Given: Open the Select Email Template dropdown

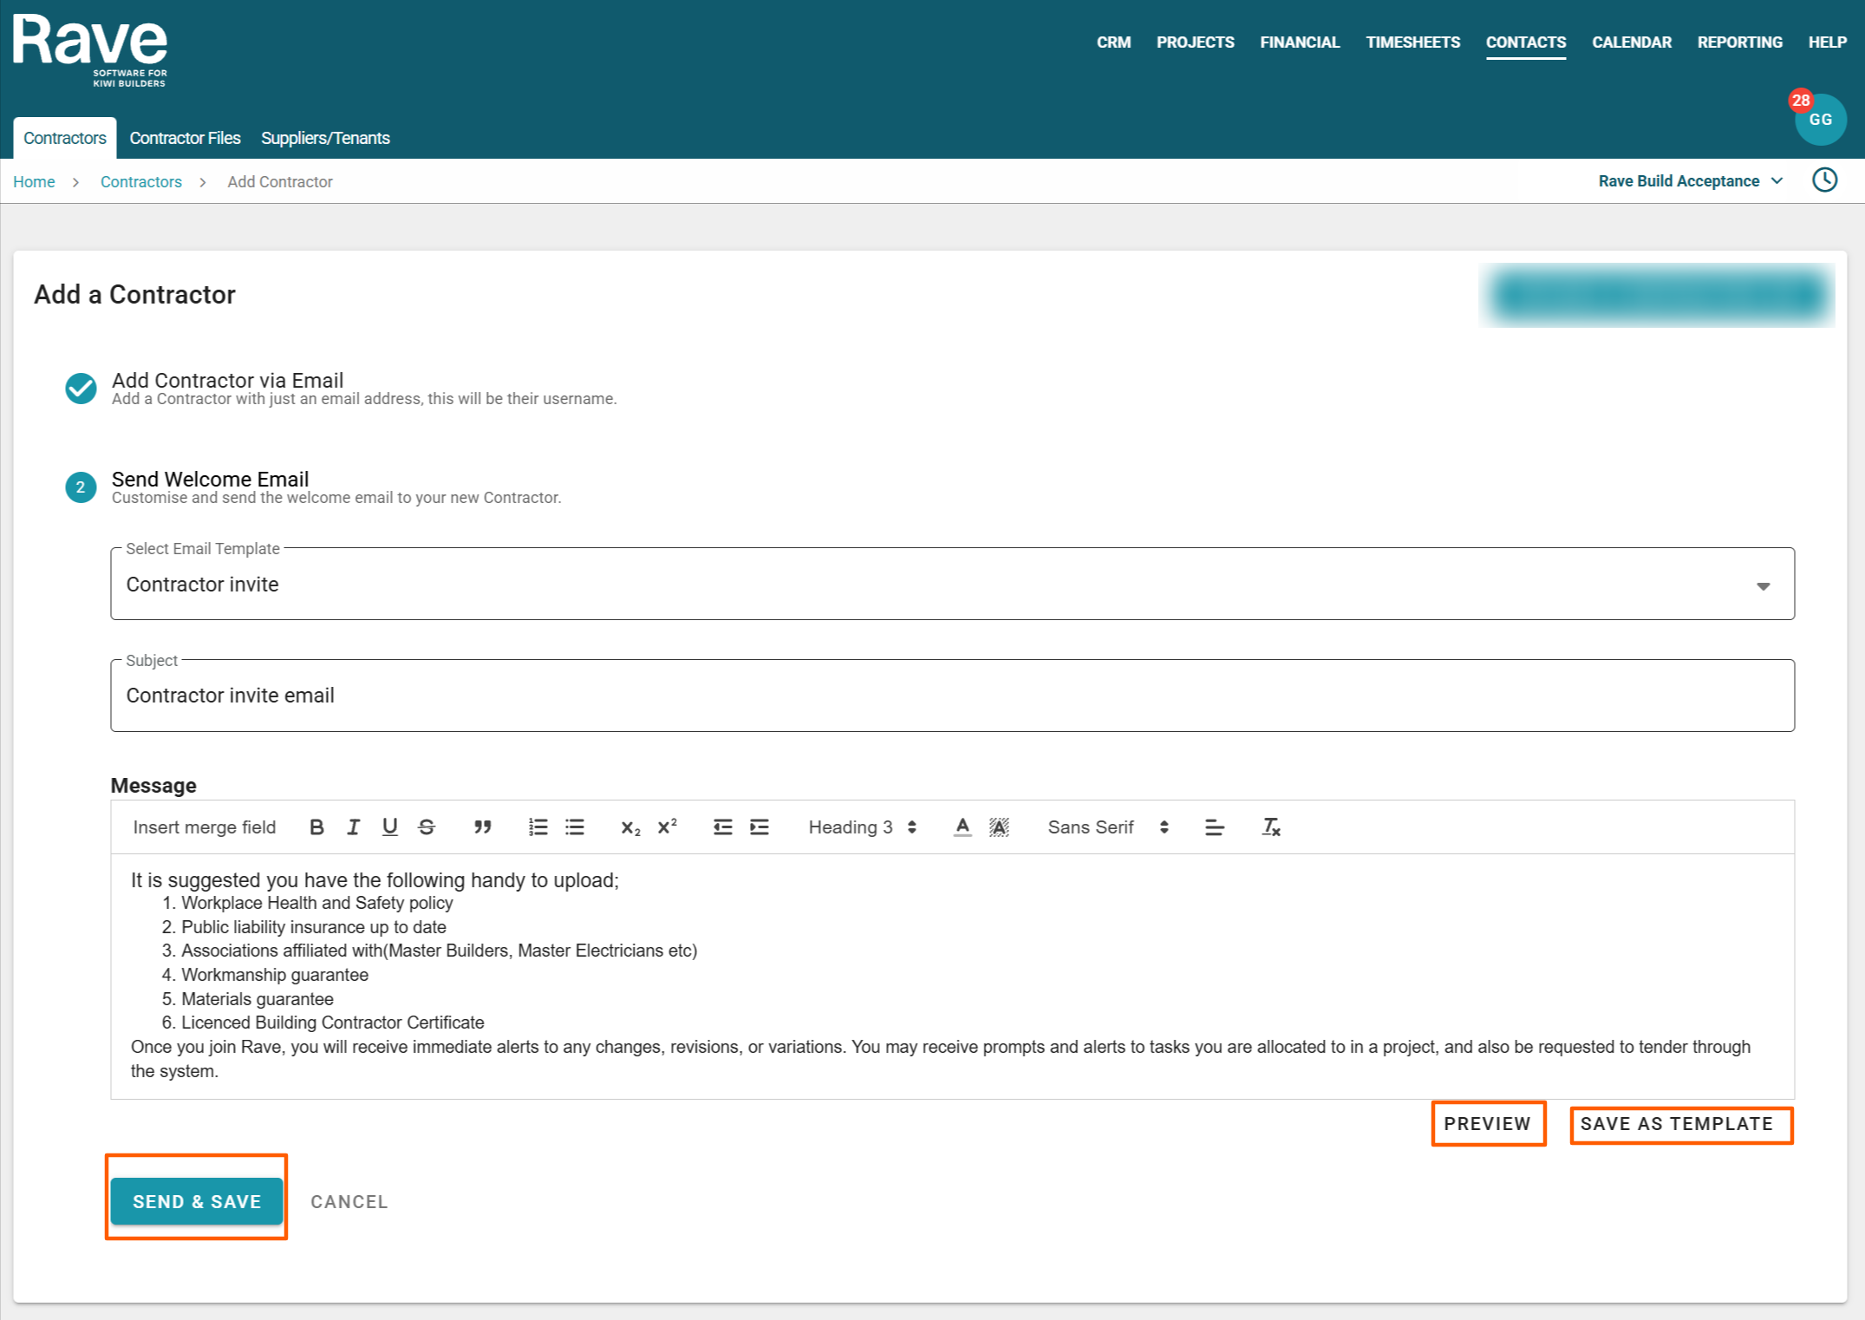Looking at the screenshot, I should pos(951,585).
